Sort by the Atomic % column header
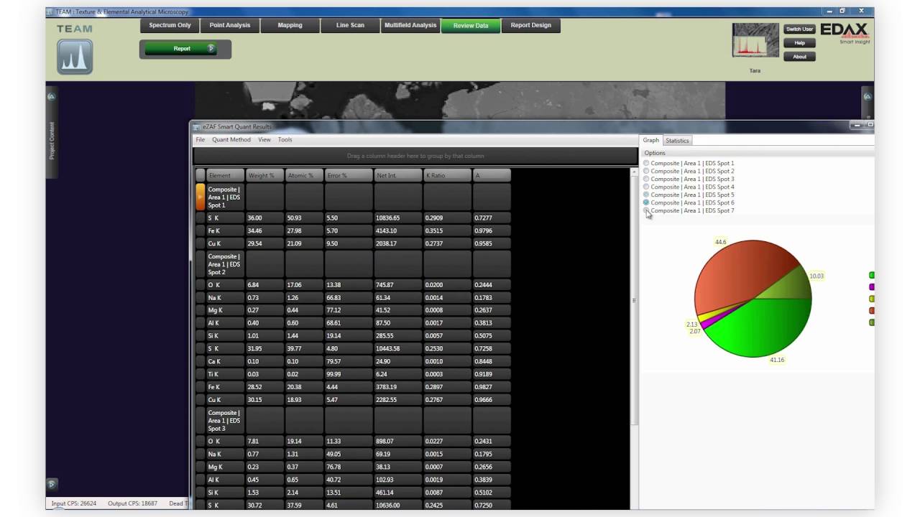920x517 pixels. point(304,175)
